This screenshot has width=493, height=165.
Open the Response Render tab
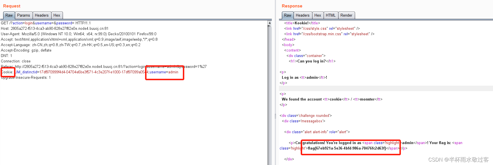(x=346, y=15)
